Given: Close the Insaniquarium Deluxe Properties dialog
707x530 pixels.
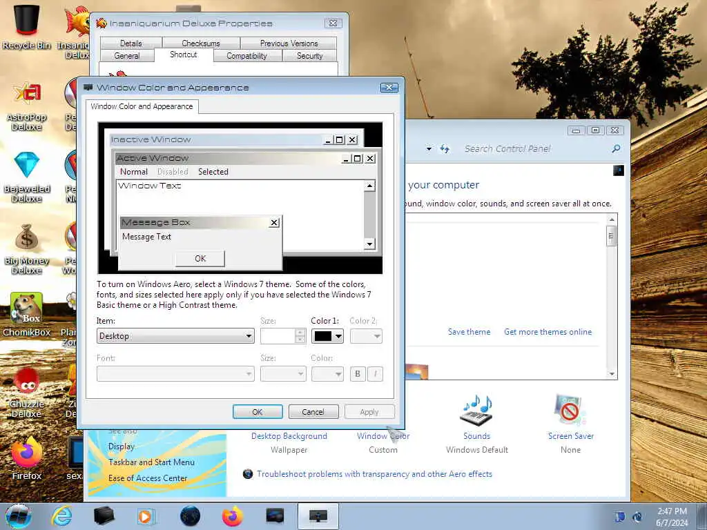Looking at the screenshot, I should tap(333, 23).
